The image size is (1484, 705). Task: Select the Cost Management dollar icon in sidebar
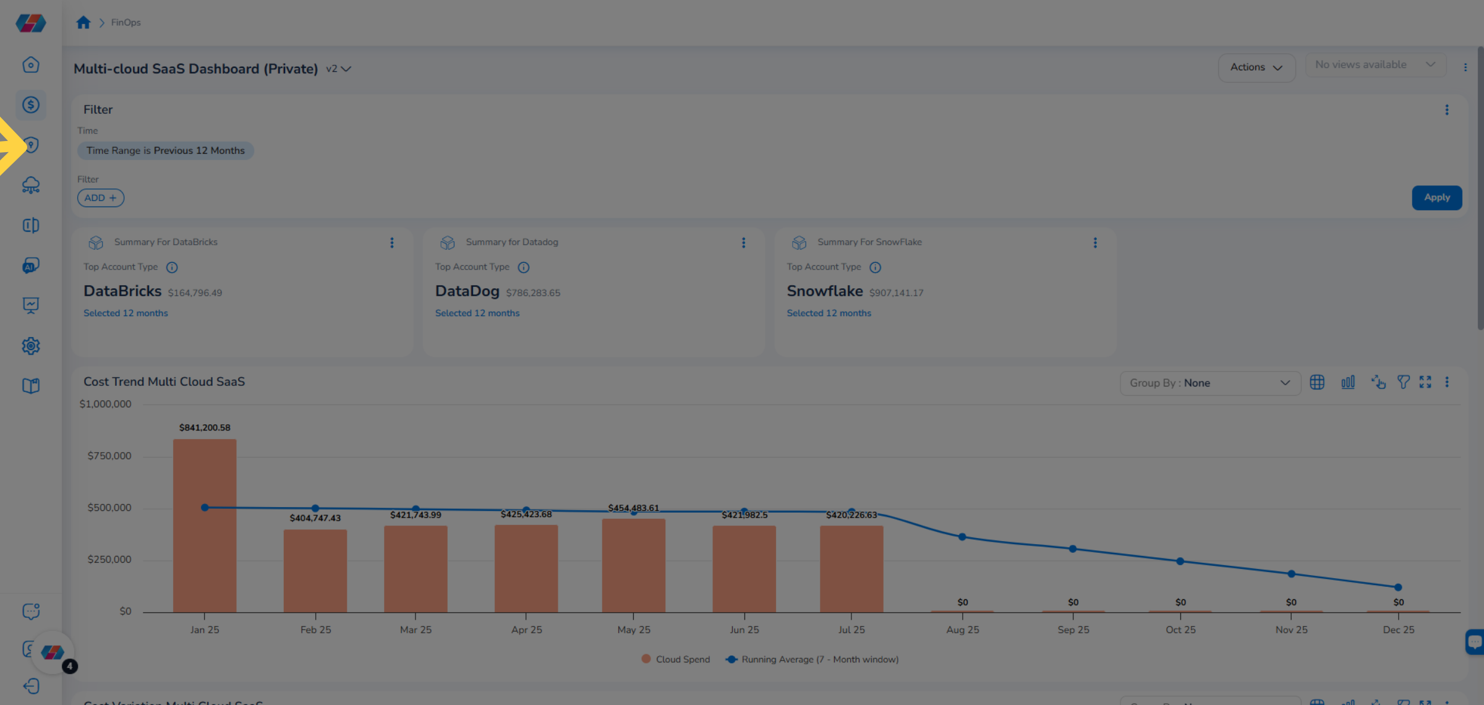point(30,105)
